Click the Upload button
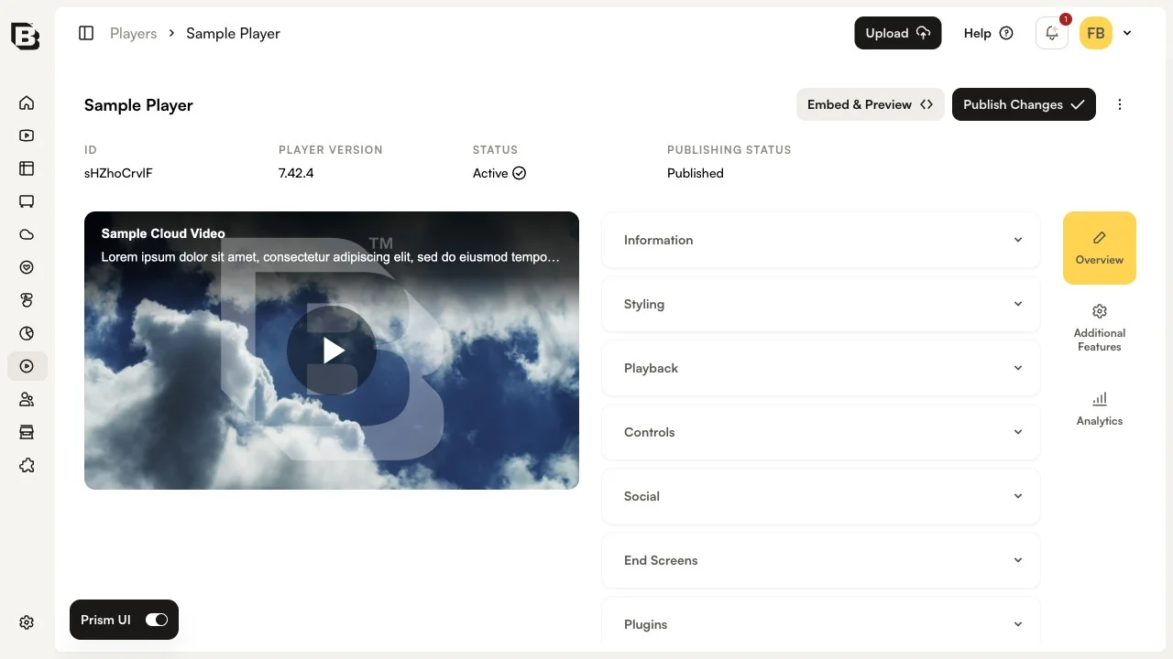The image size is (1173, 659). (898, 33)
